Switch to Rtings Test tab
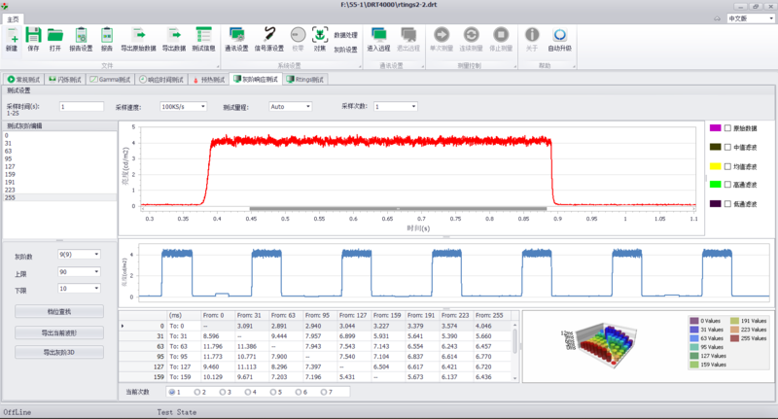The height and width of the screenshot is (419, 778). [x=305, y=80]
